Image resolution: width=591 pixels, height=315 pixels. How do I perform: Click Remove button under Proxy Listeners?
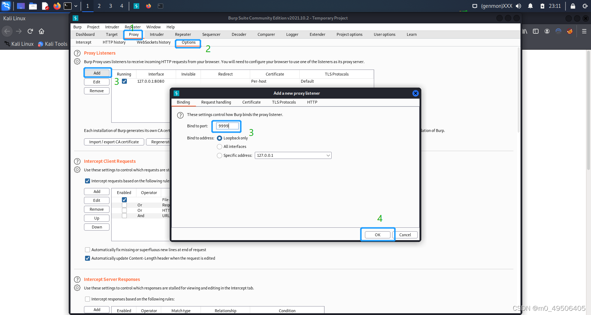tap(97, 91)
